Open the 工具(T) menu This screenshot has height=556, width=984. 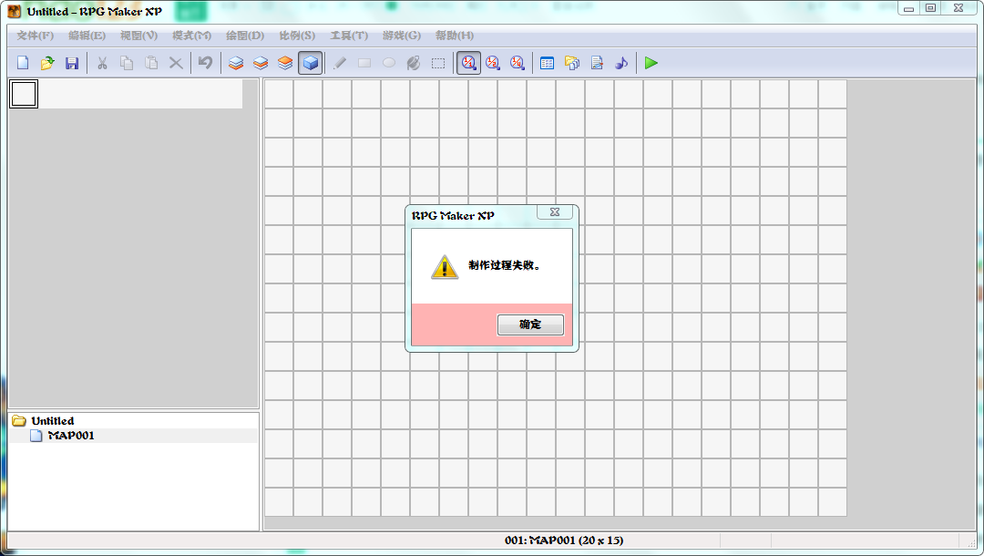350,36
